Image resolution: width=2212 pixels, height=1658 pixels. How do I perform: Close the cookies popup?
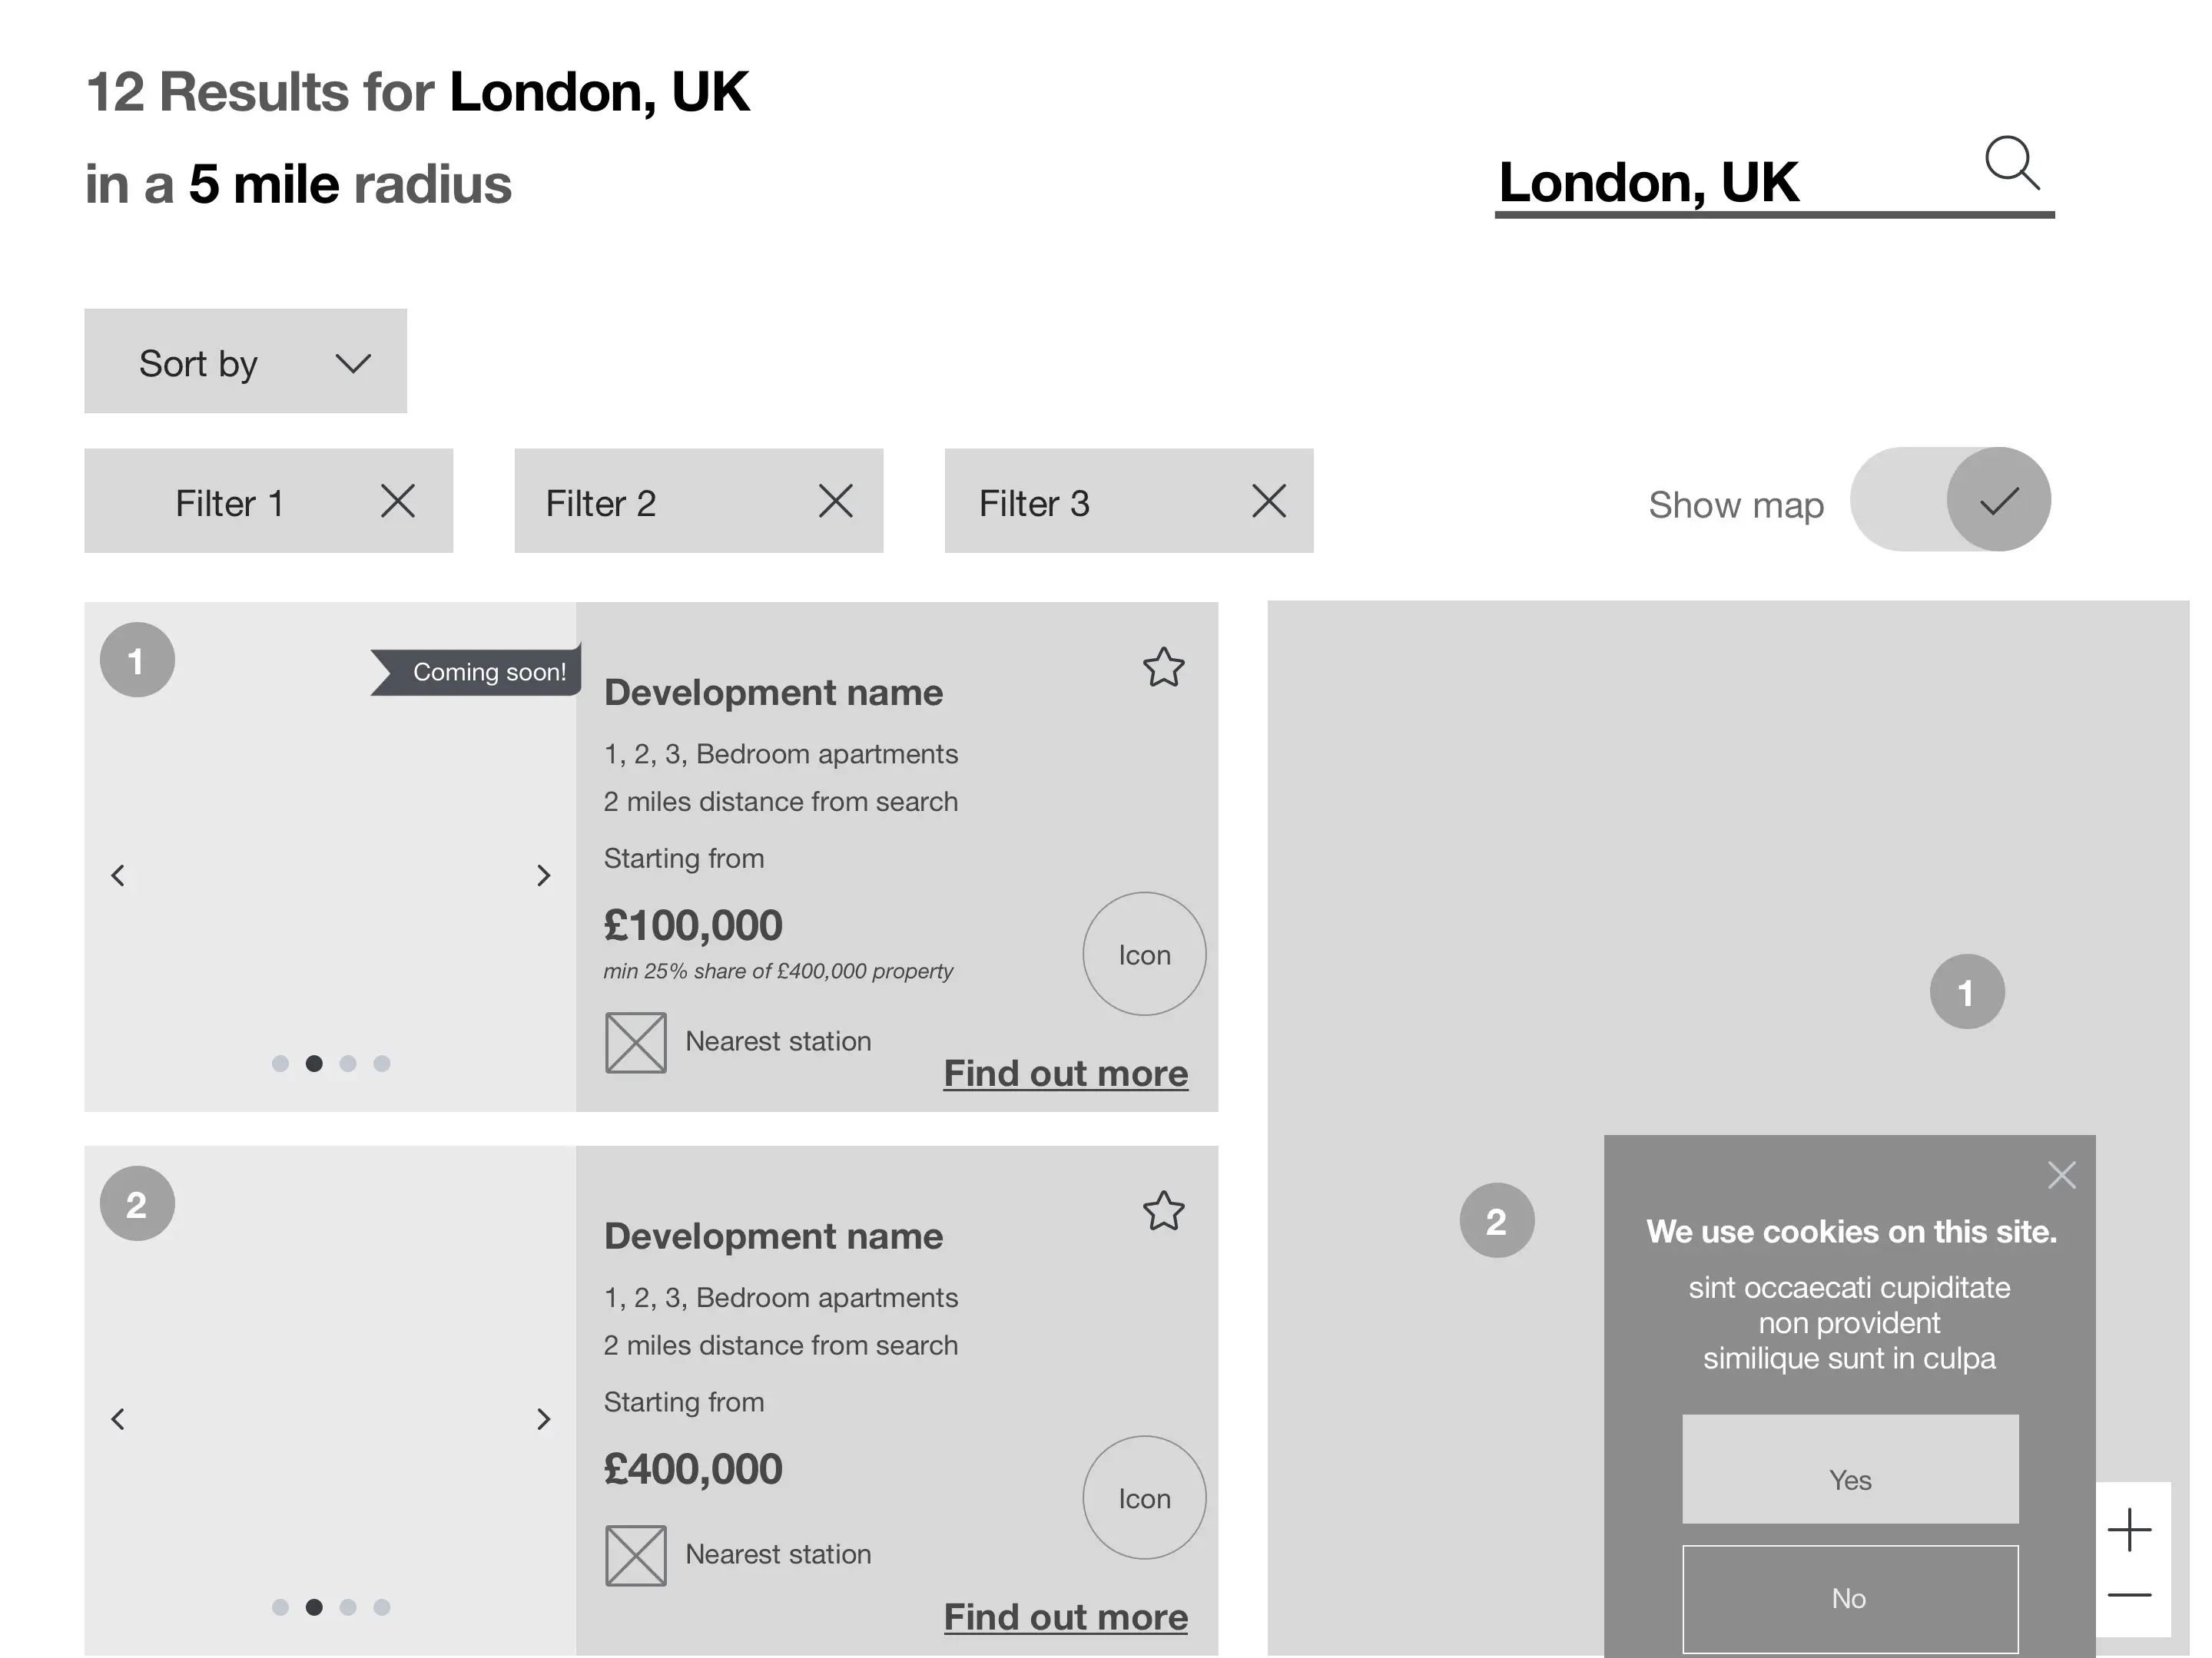[2061, 1174]
